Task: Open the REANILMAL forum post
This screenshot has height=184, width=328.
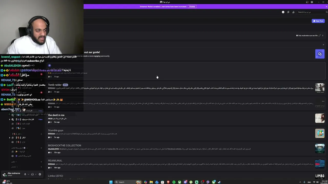Action: (x=186, y=164)
